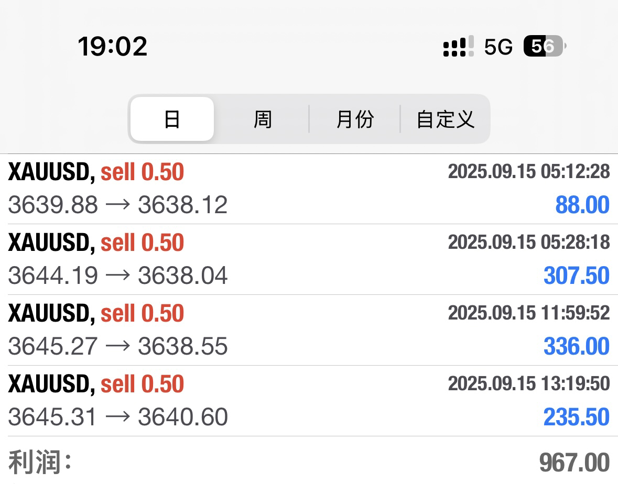Viewport: 618px width, 484px height.
Task: Tap the cellular signal bars icon
Action: coord(458,47)
